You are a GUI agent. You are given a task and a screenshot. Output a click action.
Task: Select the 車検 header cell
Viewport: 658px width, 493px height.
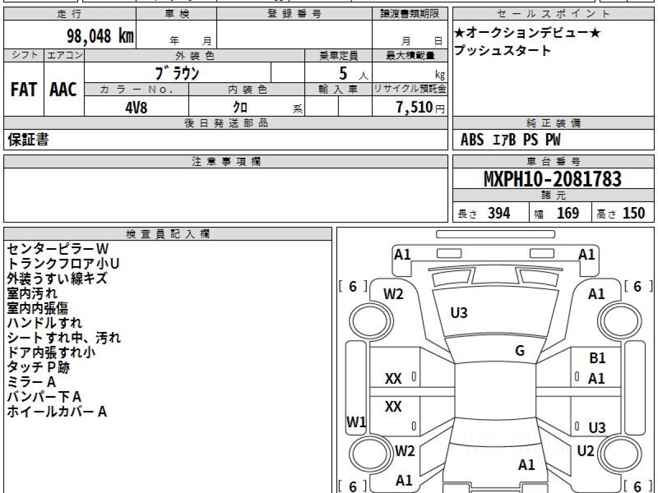pyautogui.click(x=176, y=14)
